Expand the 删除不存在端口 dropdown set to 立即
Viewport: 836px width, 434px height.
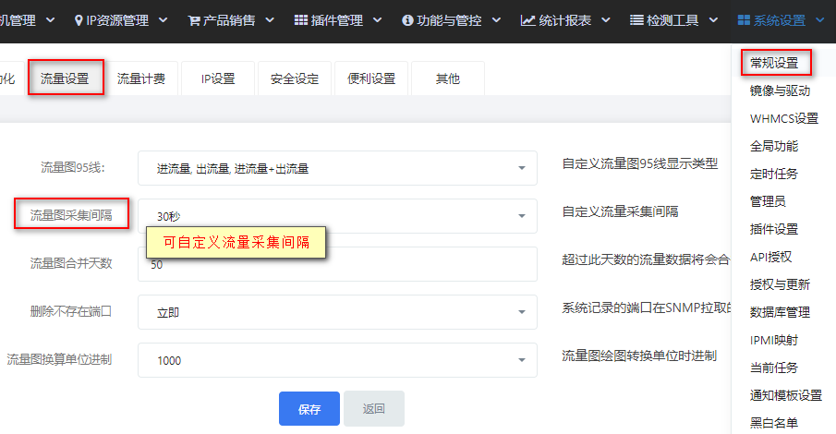[x=337, y=312]
